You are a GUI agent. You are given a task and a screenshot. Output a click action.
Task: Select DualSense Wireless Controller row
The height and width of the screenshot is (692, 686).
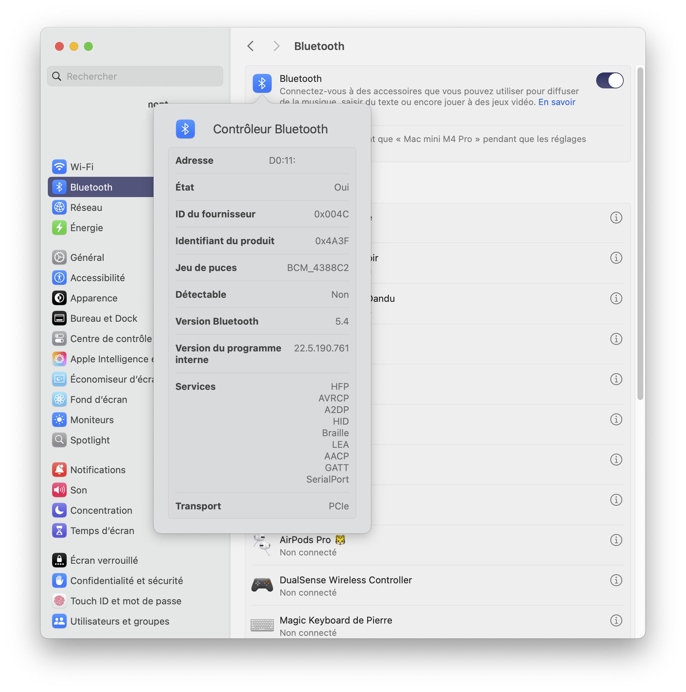[x=438, y=585]
